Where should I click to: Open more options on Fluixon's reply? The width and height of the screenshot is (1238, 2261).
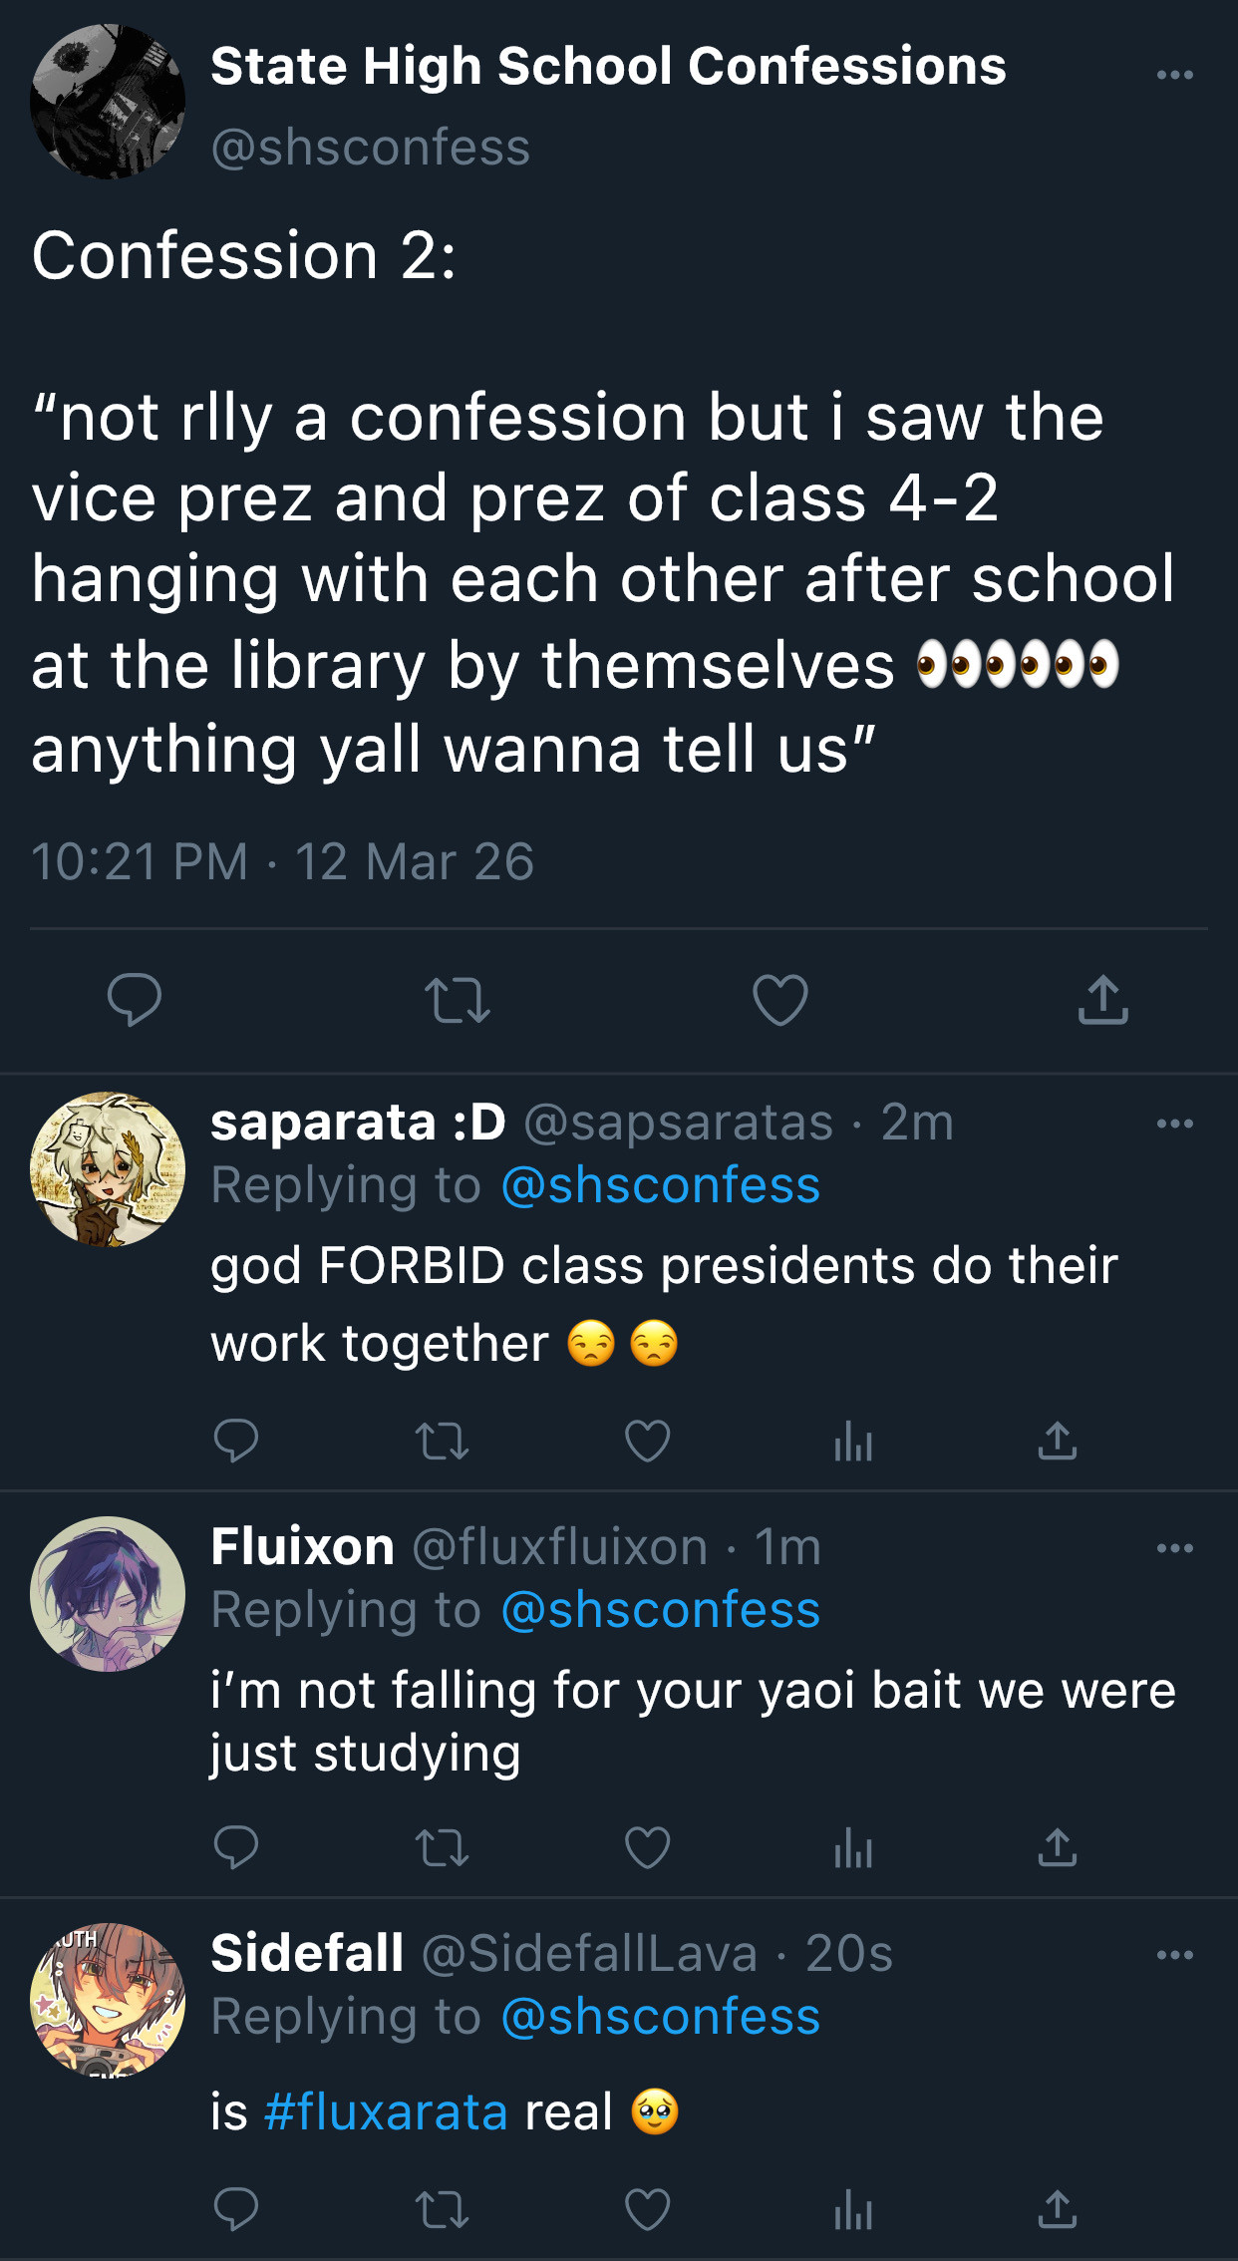click(1174, 1548)
